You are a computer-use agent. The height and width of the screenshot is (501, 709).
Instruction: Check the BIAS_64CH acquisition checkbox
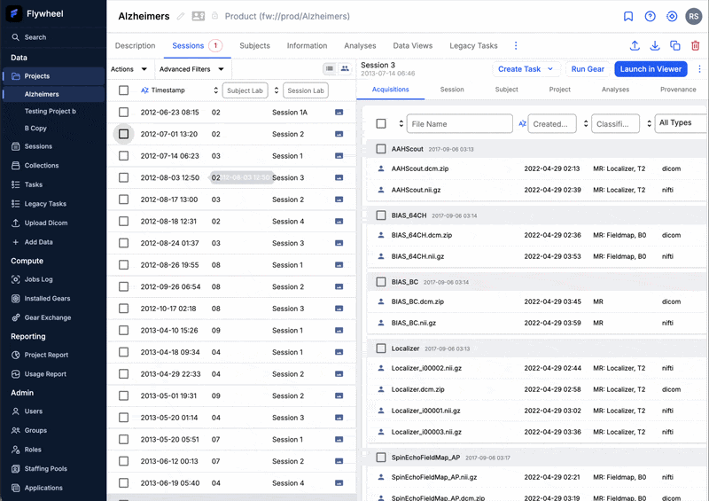coord(381,215)
